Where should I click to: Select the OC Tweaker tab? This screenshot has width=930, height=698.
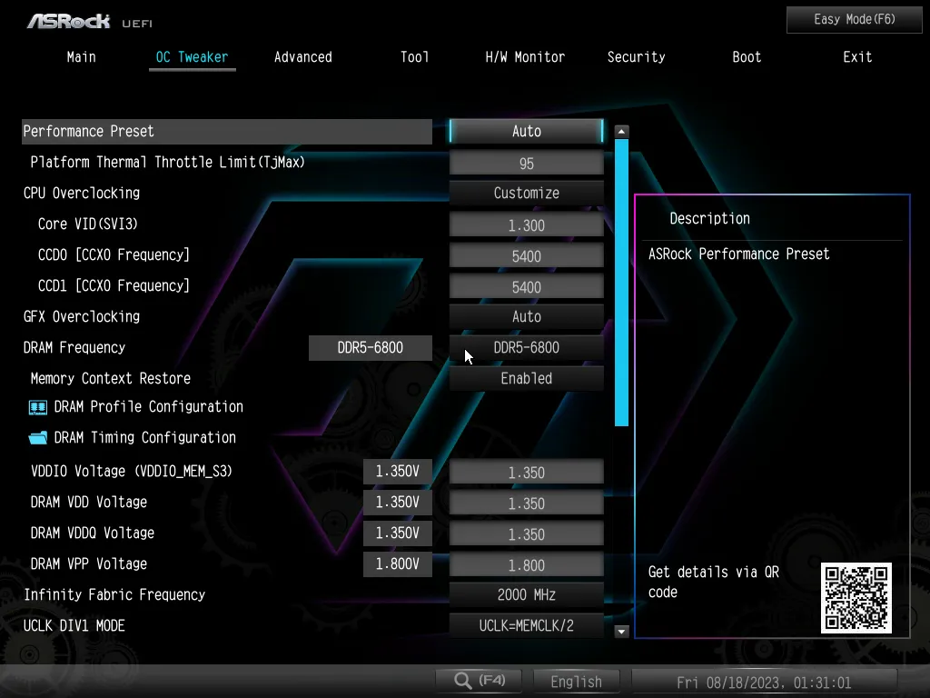(x=193, y=57)
